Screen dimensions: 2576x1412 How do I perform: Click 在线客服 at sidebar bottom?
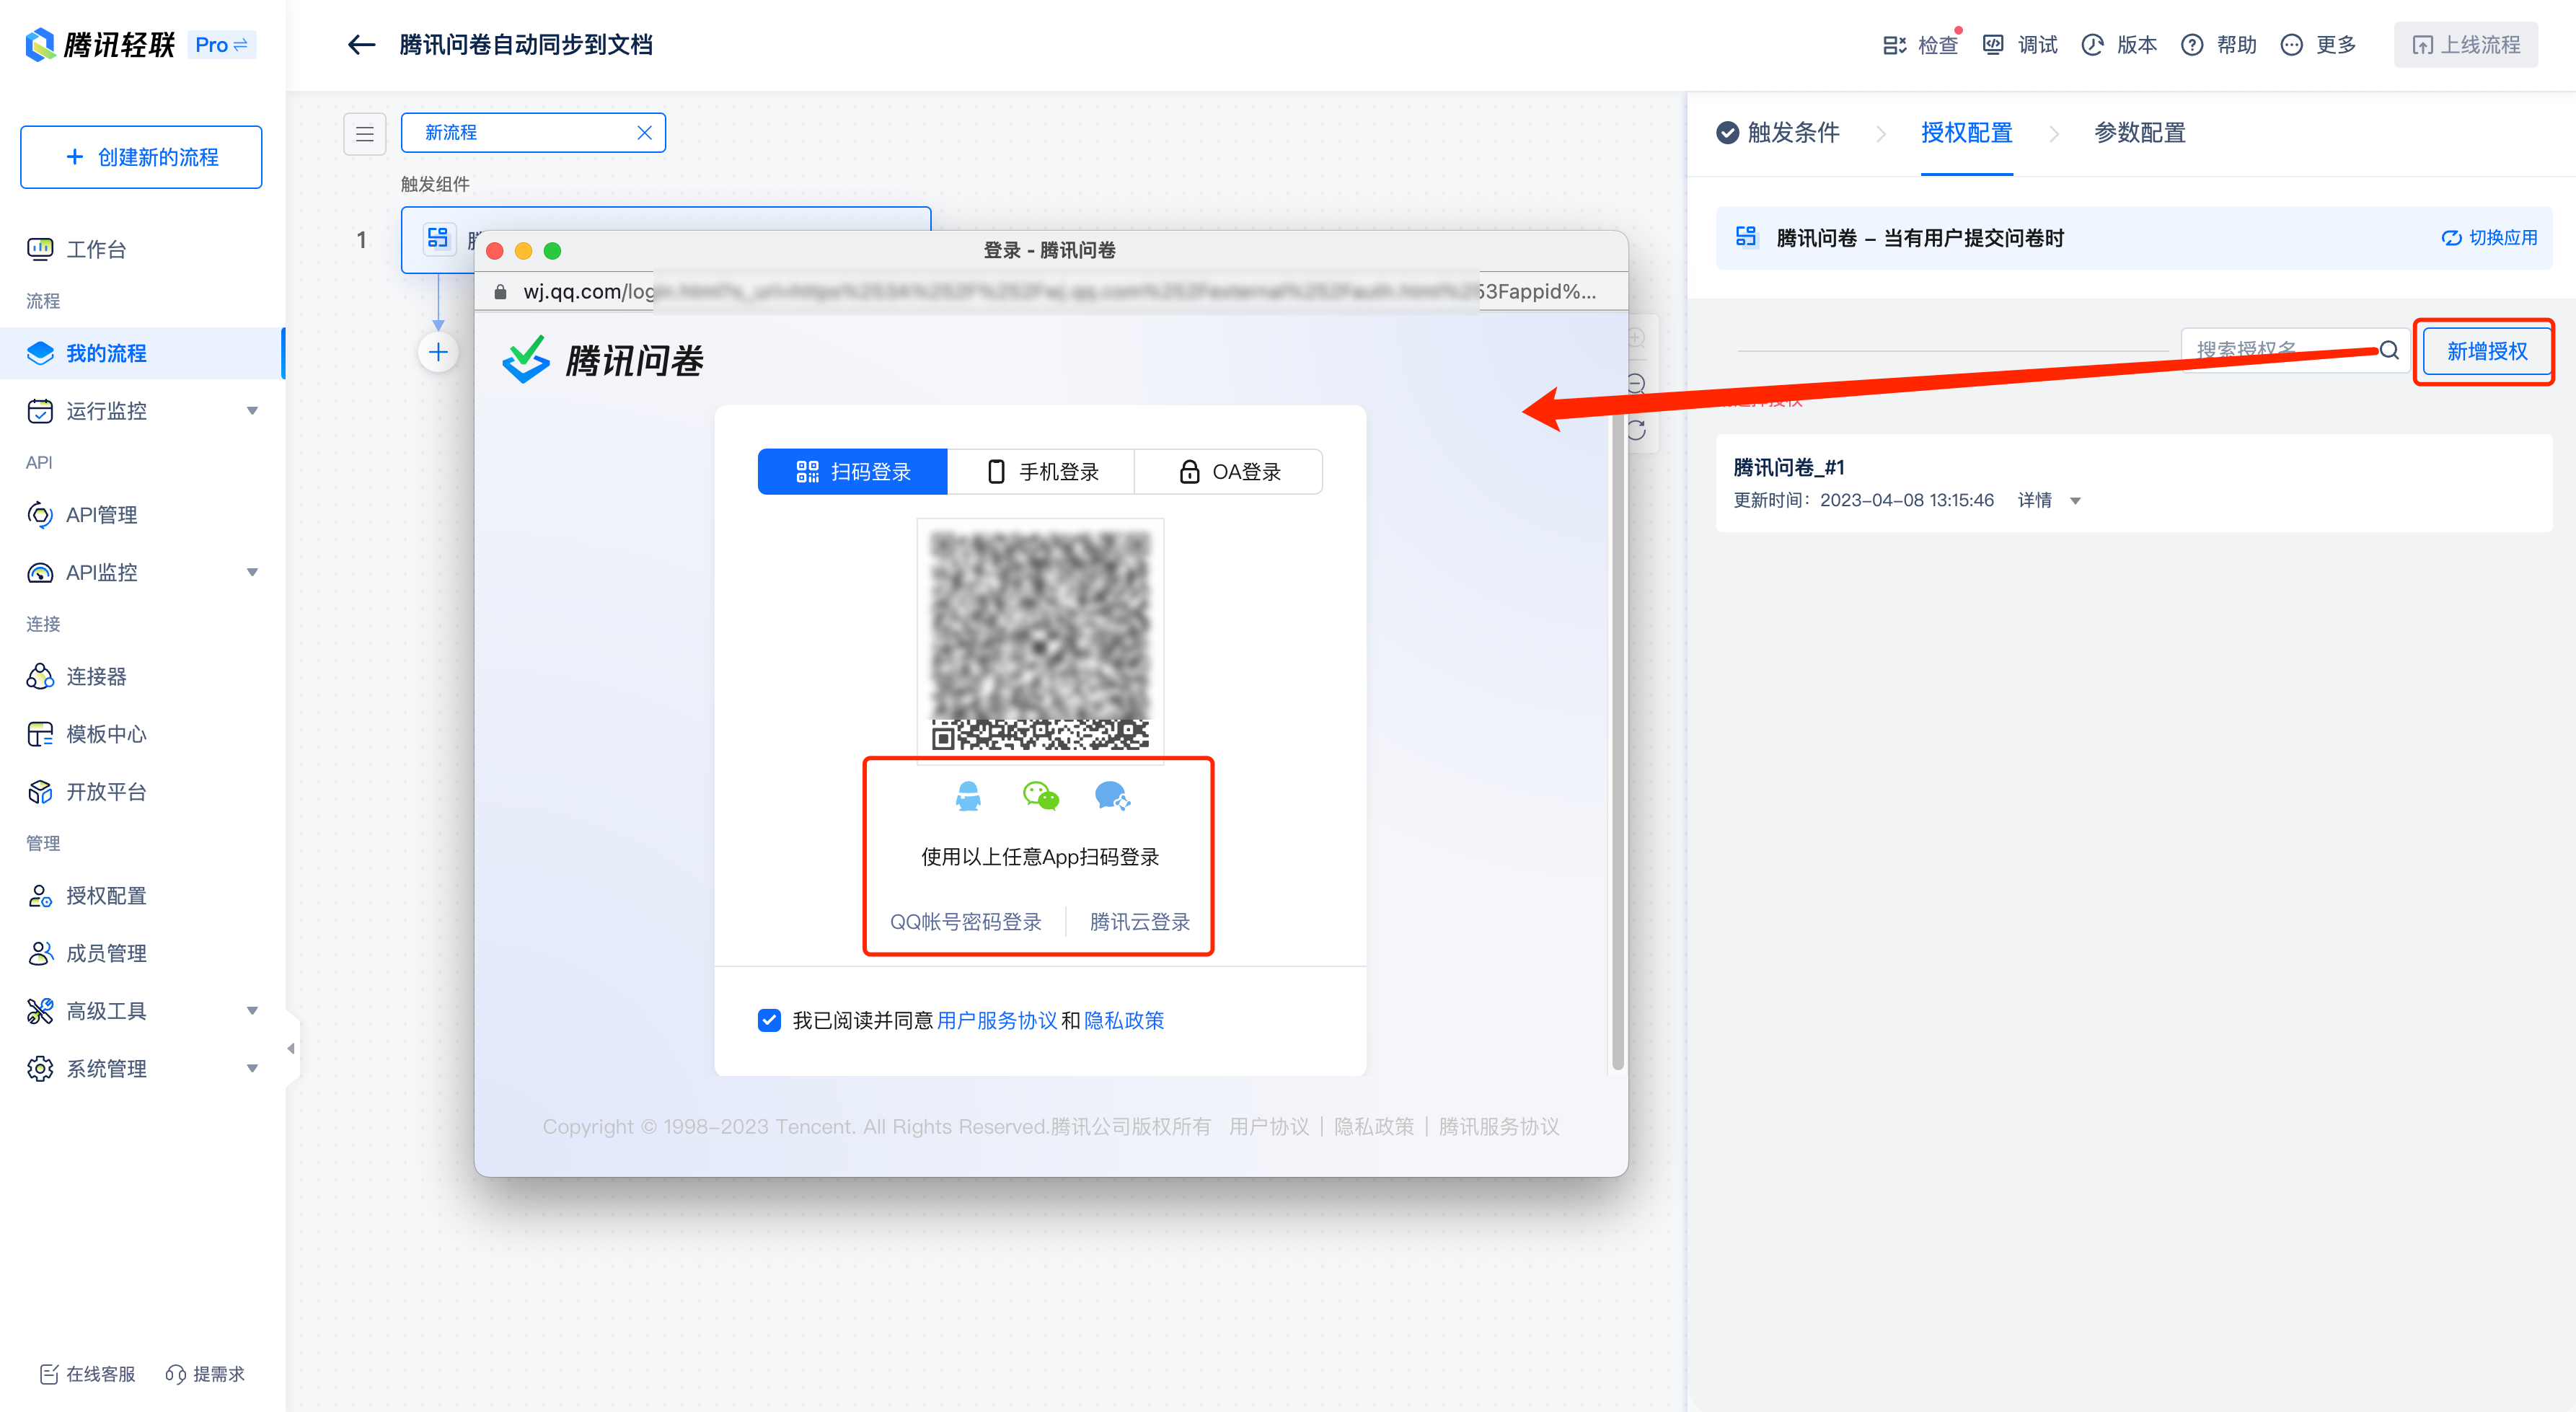tap(87, 1374)
